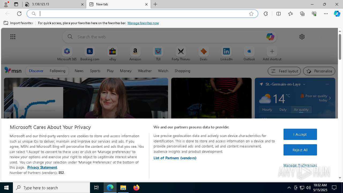Open Deals shortcut

tap(204, 54)
